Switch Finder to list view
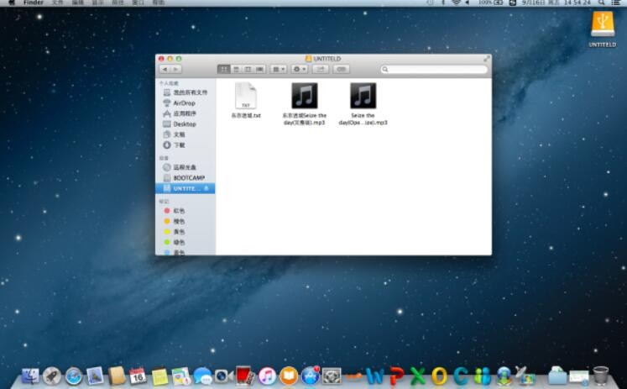The image size is (627, 389). [236, 69]
